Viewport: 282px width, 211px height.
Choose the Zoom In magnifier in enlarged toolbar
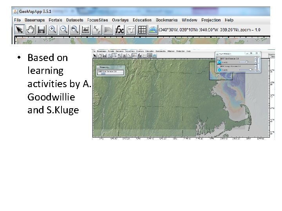(x=52, y=30)
